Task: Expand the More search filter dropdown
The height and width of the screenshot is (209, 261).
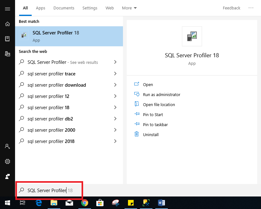Action: pyautogui.click(x=129, y=8)
